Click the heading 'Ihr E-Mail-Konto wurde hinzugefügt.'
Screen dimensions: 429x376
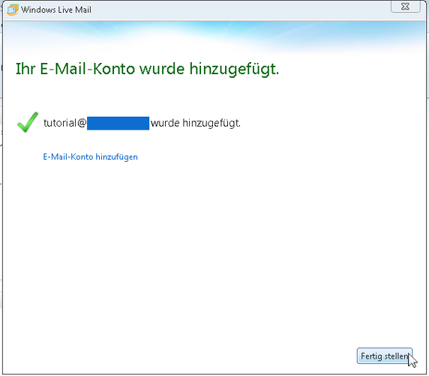[147, 69]
